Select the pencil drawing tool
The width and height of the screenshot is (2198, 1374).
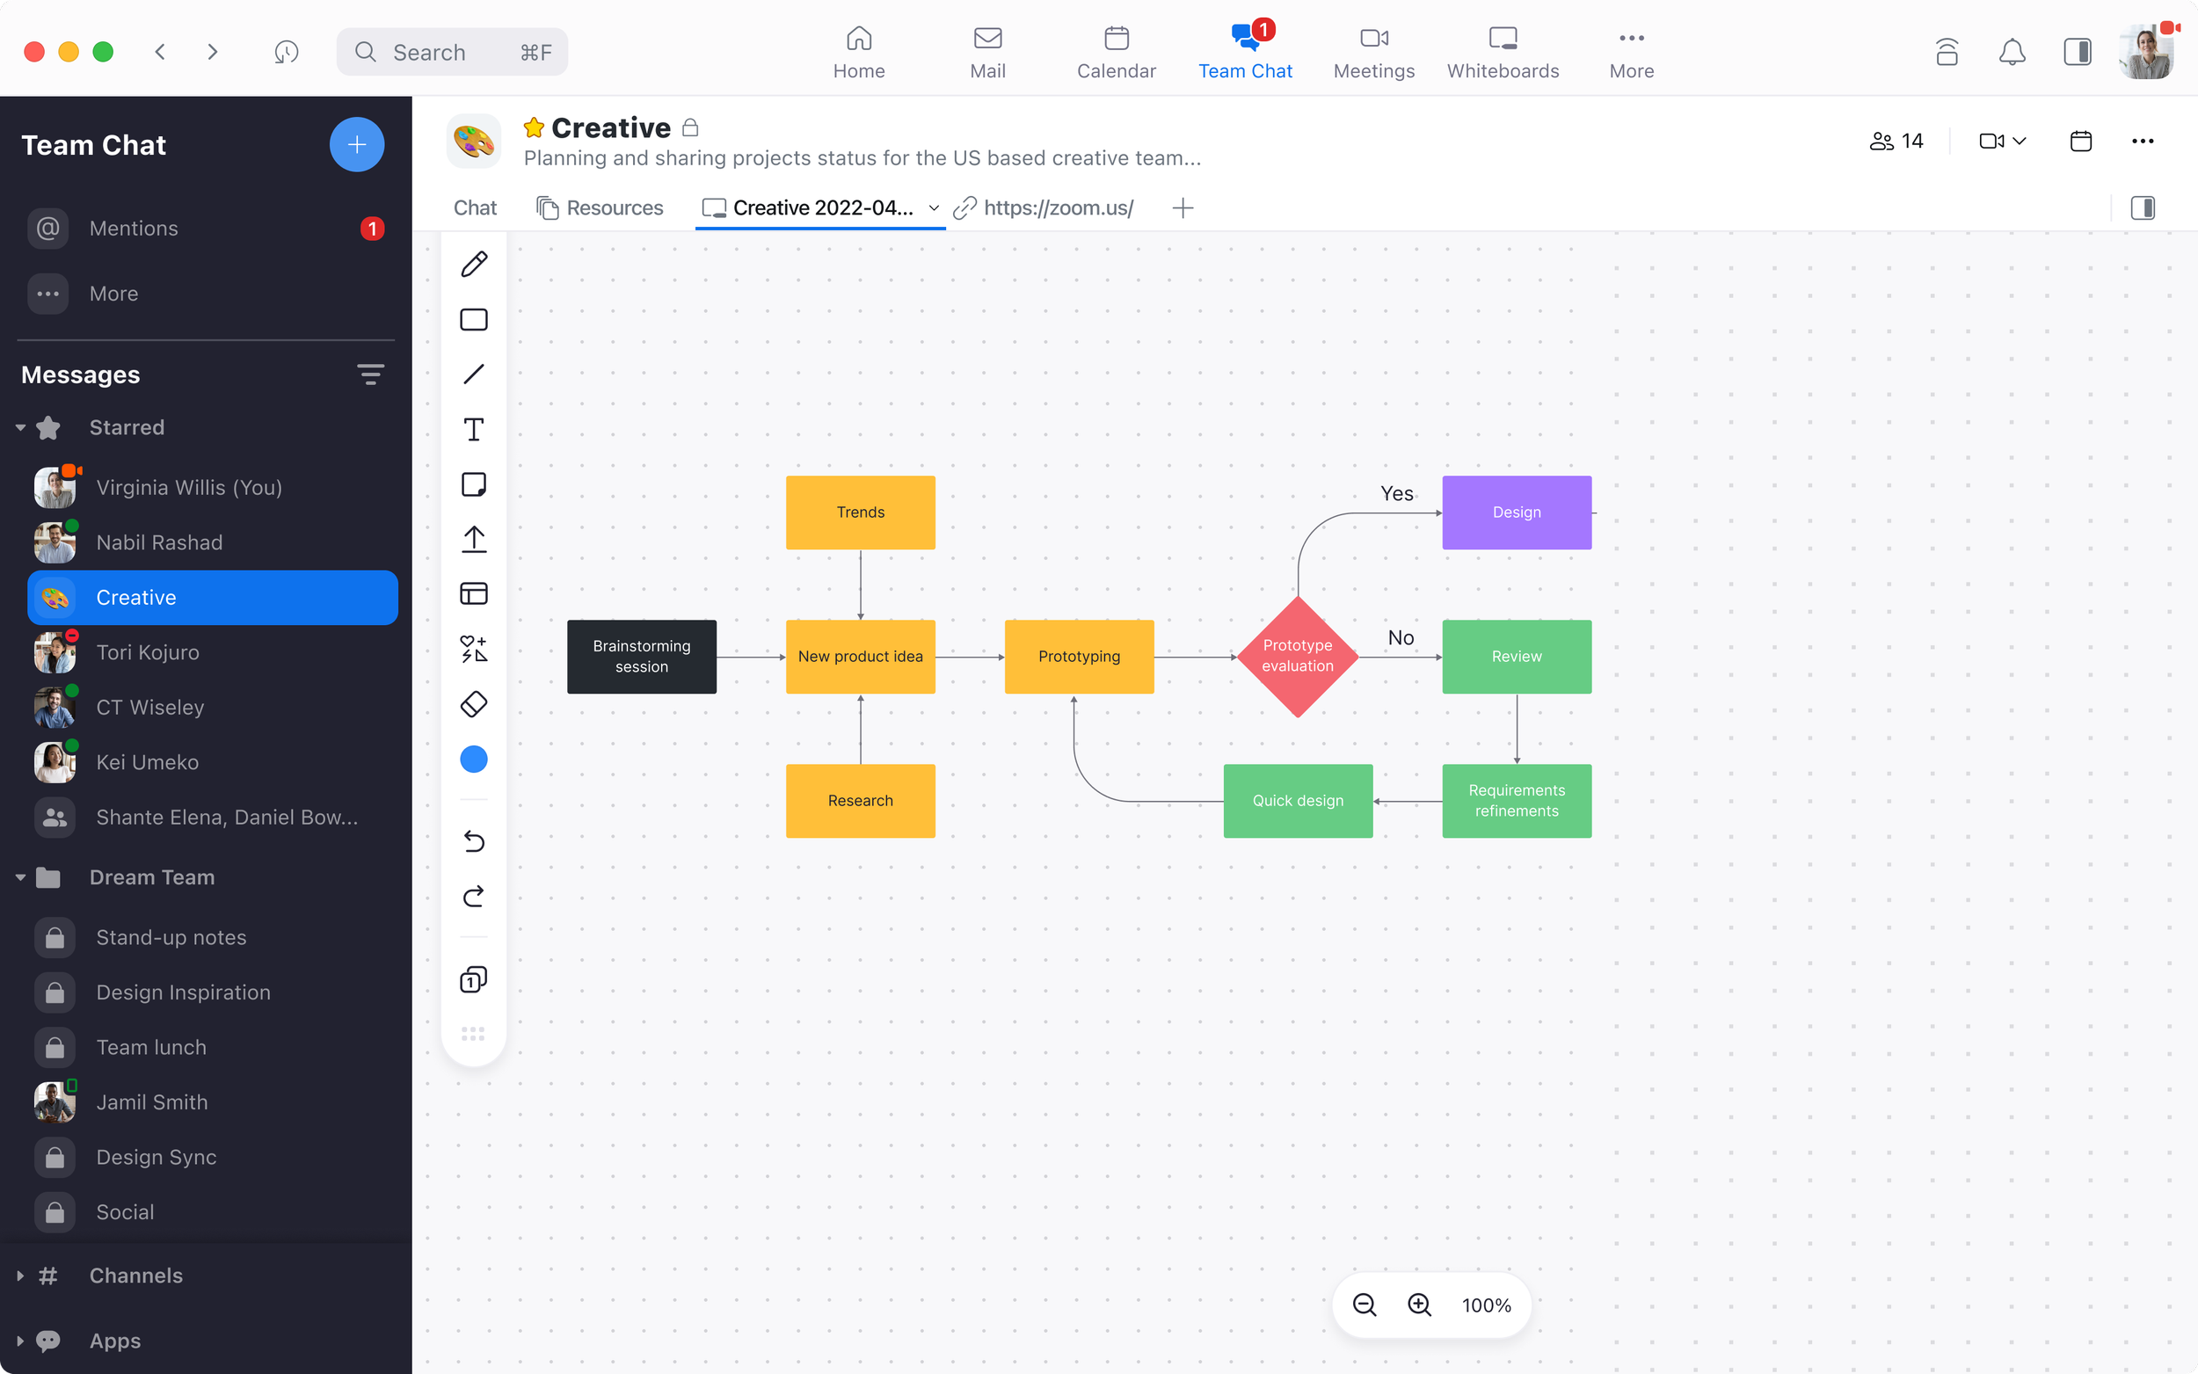pyautogui.click(x=473, y=265)
